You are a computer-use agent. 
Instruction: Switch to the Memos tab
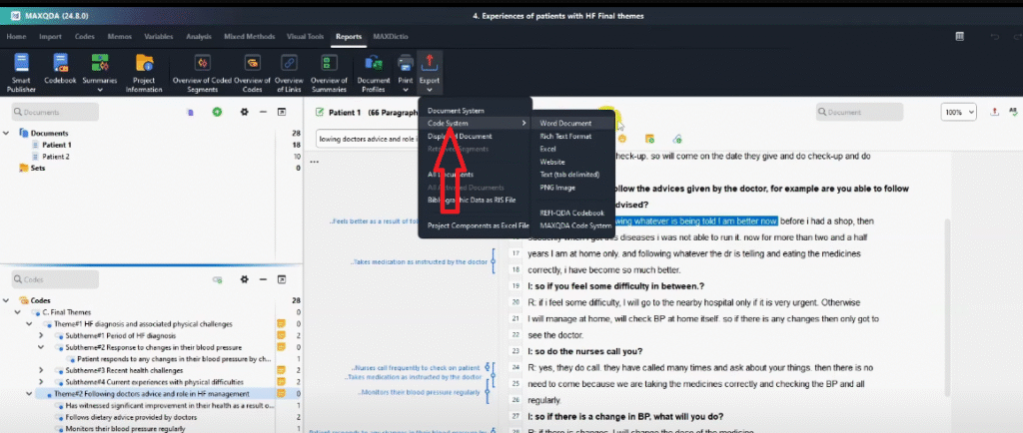(120, 37)
